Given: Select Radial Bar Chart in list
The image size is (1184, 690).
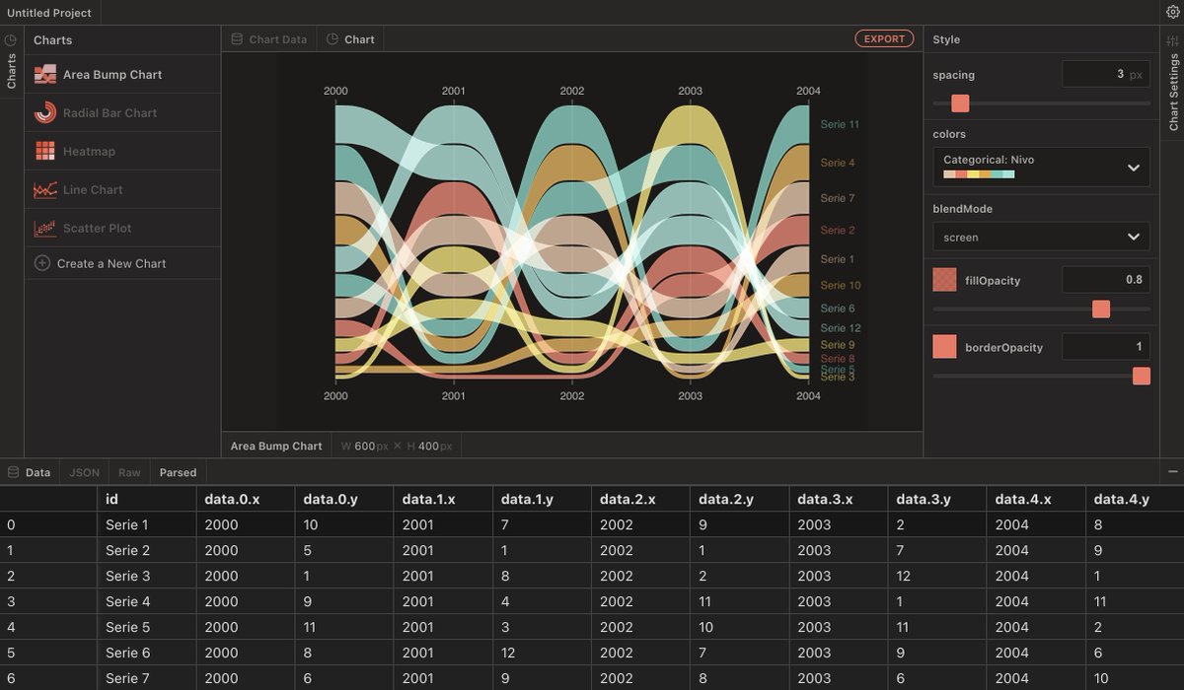Looking at the screenshot, I should (x=122, y=113).
